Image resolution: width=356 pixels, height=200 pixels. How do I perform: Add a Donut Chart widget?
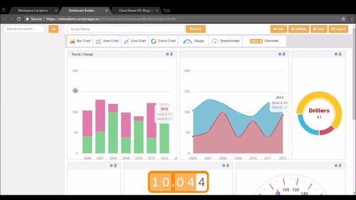(164, 41)
